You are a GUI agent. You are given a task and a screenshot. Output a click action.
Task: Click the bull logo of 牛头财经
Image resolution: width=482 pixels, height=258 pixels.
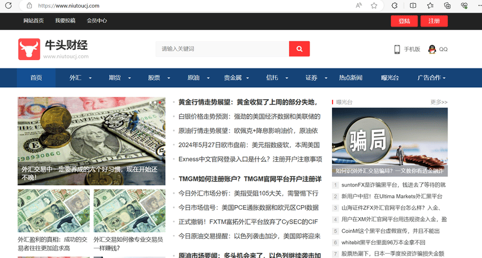[x=29, y=49]
